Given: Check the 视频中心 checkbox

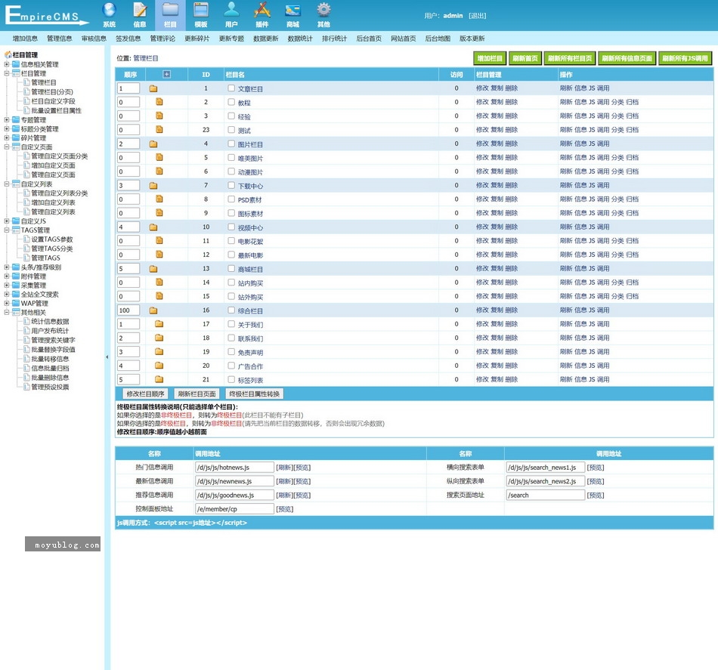Looking at the screenshot, I should (x=231, y=227).
